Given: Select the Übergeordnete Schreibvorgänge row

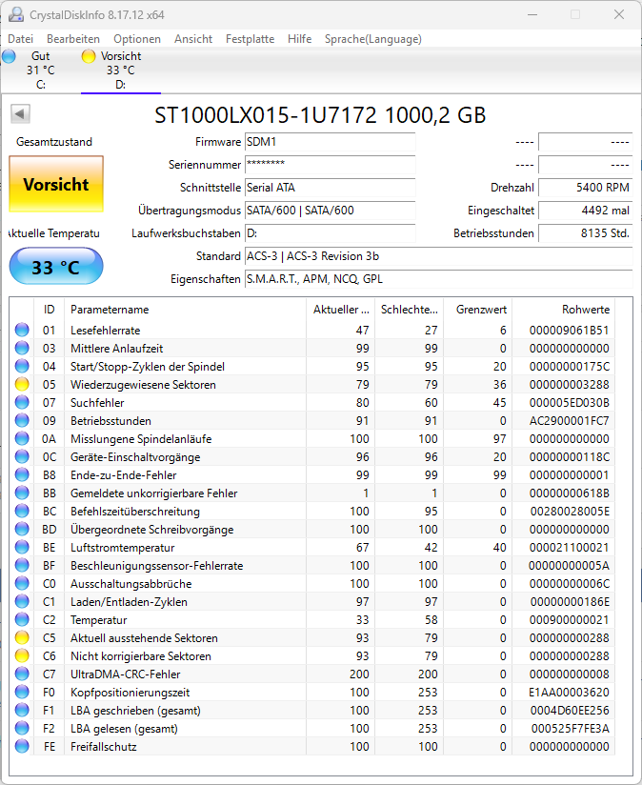Looking at the screenshot, I should [312, 529].
